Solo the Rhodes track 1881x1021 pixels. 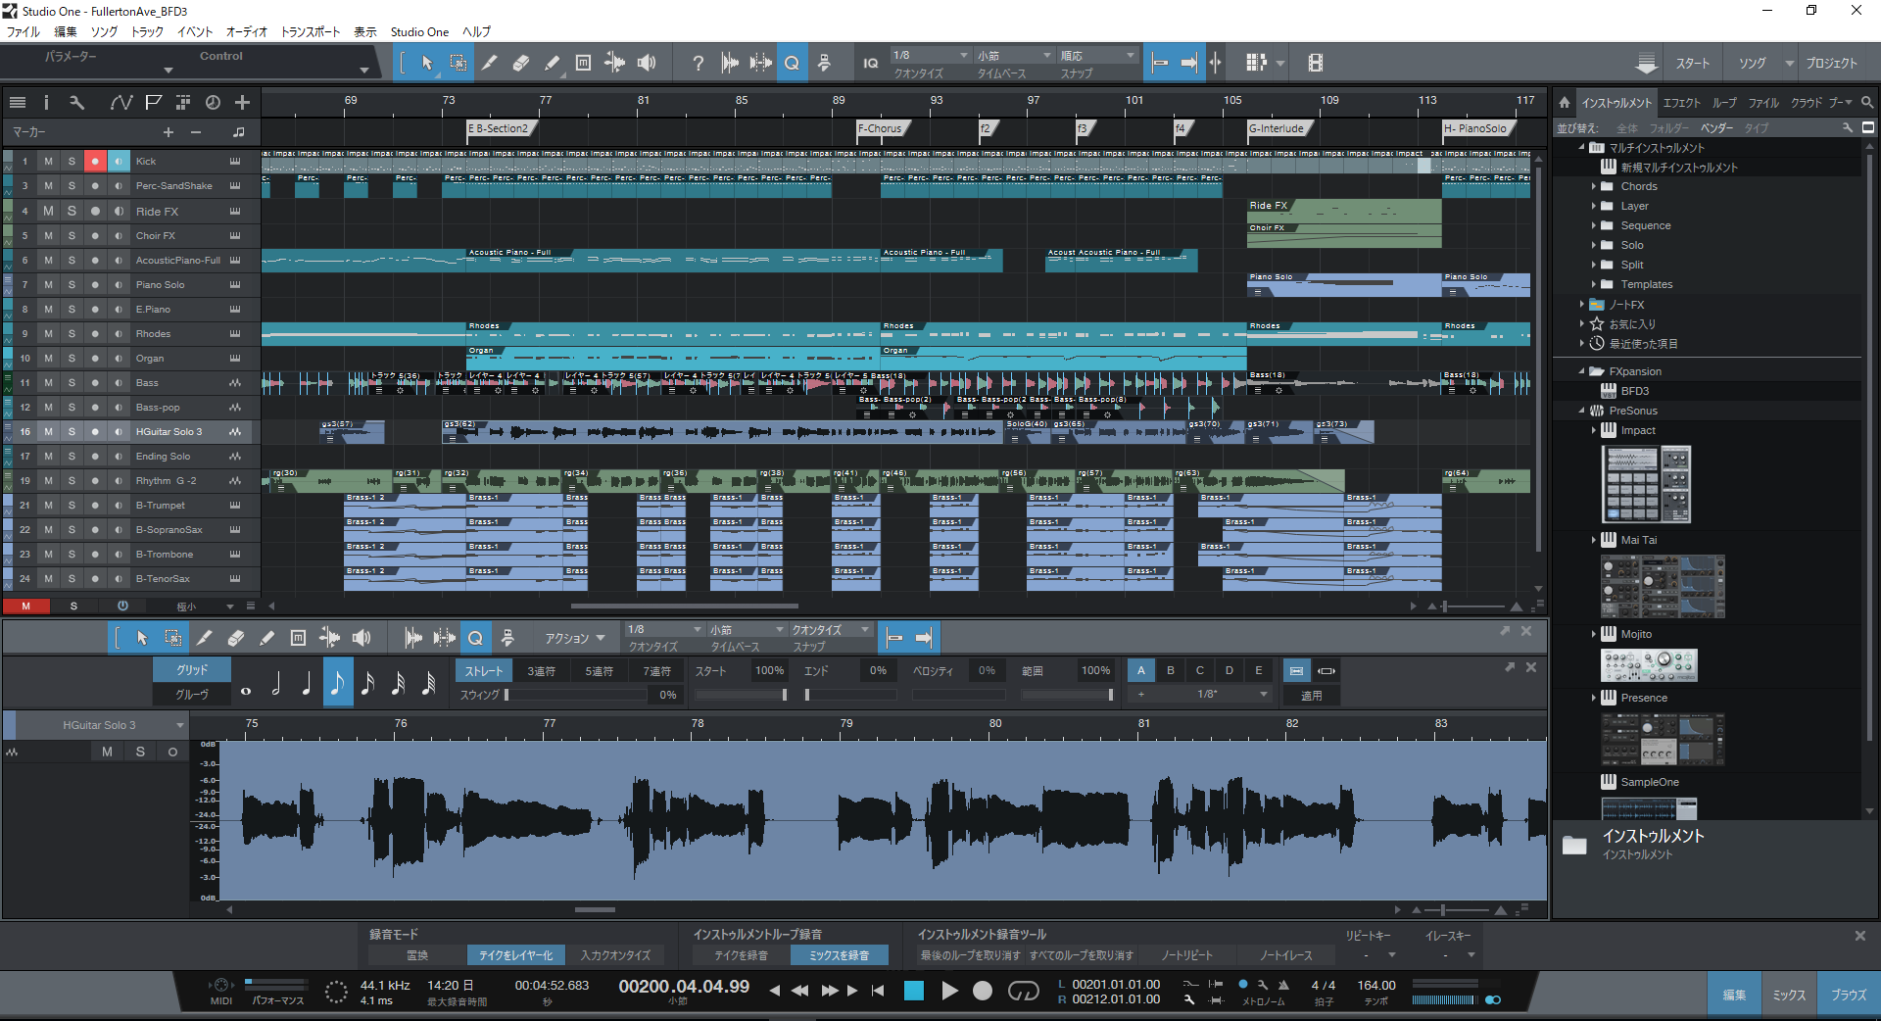click(72, 333)
